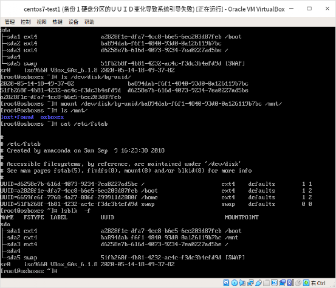Open the 视图 menu

[41, 22]
